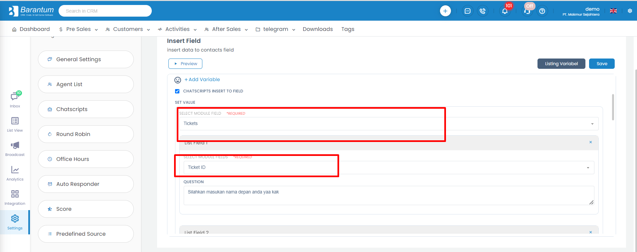Open Settings in left sidebar

point(15,222)
